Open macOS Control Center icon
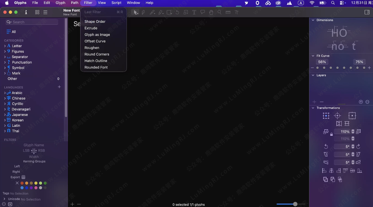 coord(342,3)
